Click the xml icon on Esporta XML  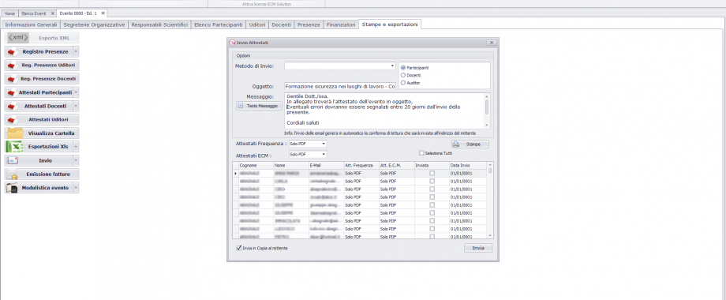click(18, 38)
